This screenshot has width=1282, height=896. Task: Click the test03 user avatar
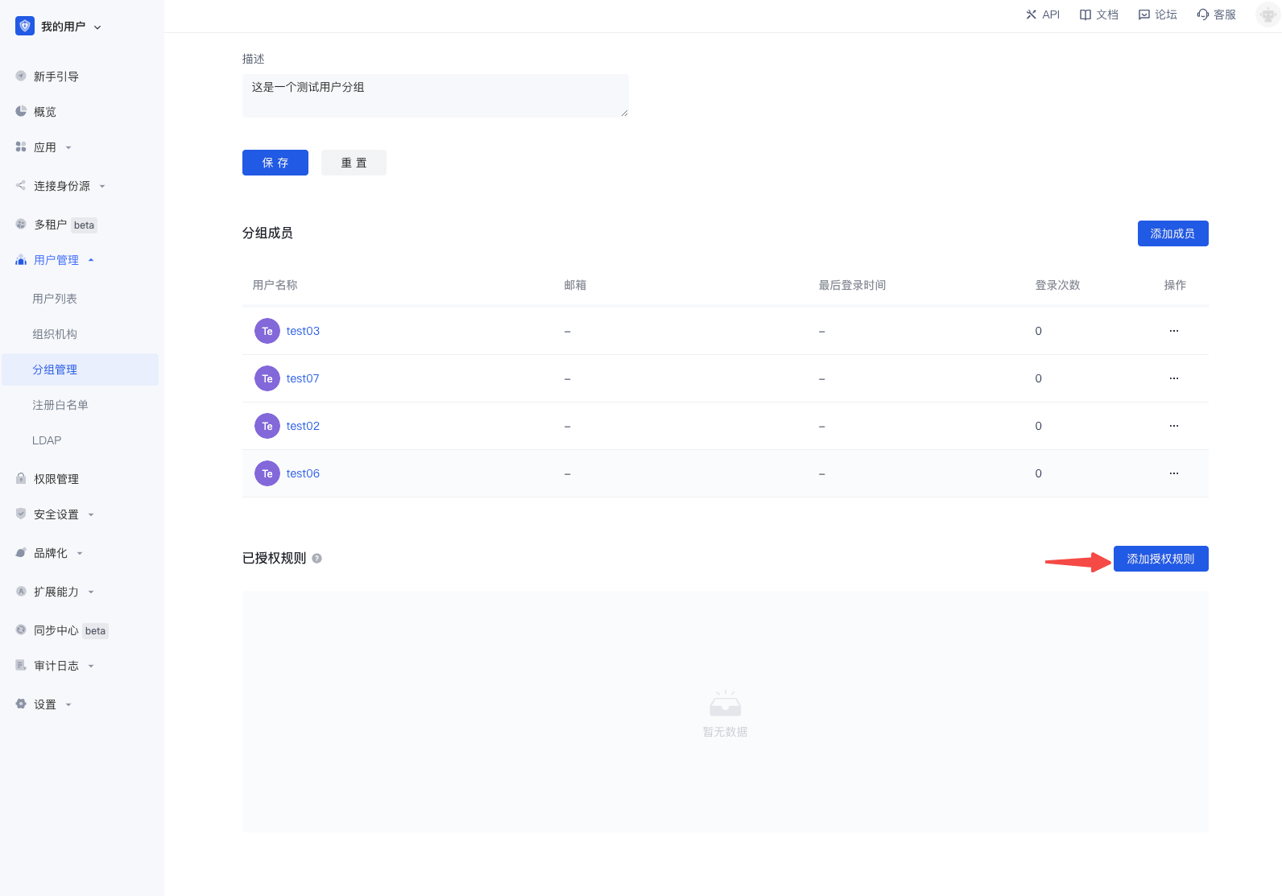(267, 331)
